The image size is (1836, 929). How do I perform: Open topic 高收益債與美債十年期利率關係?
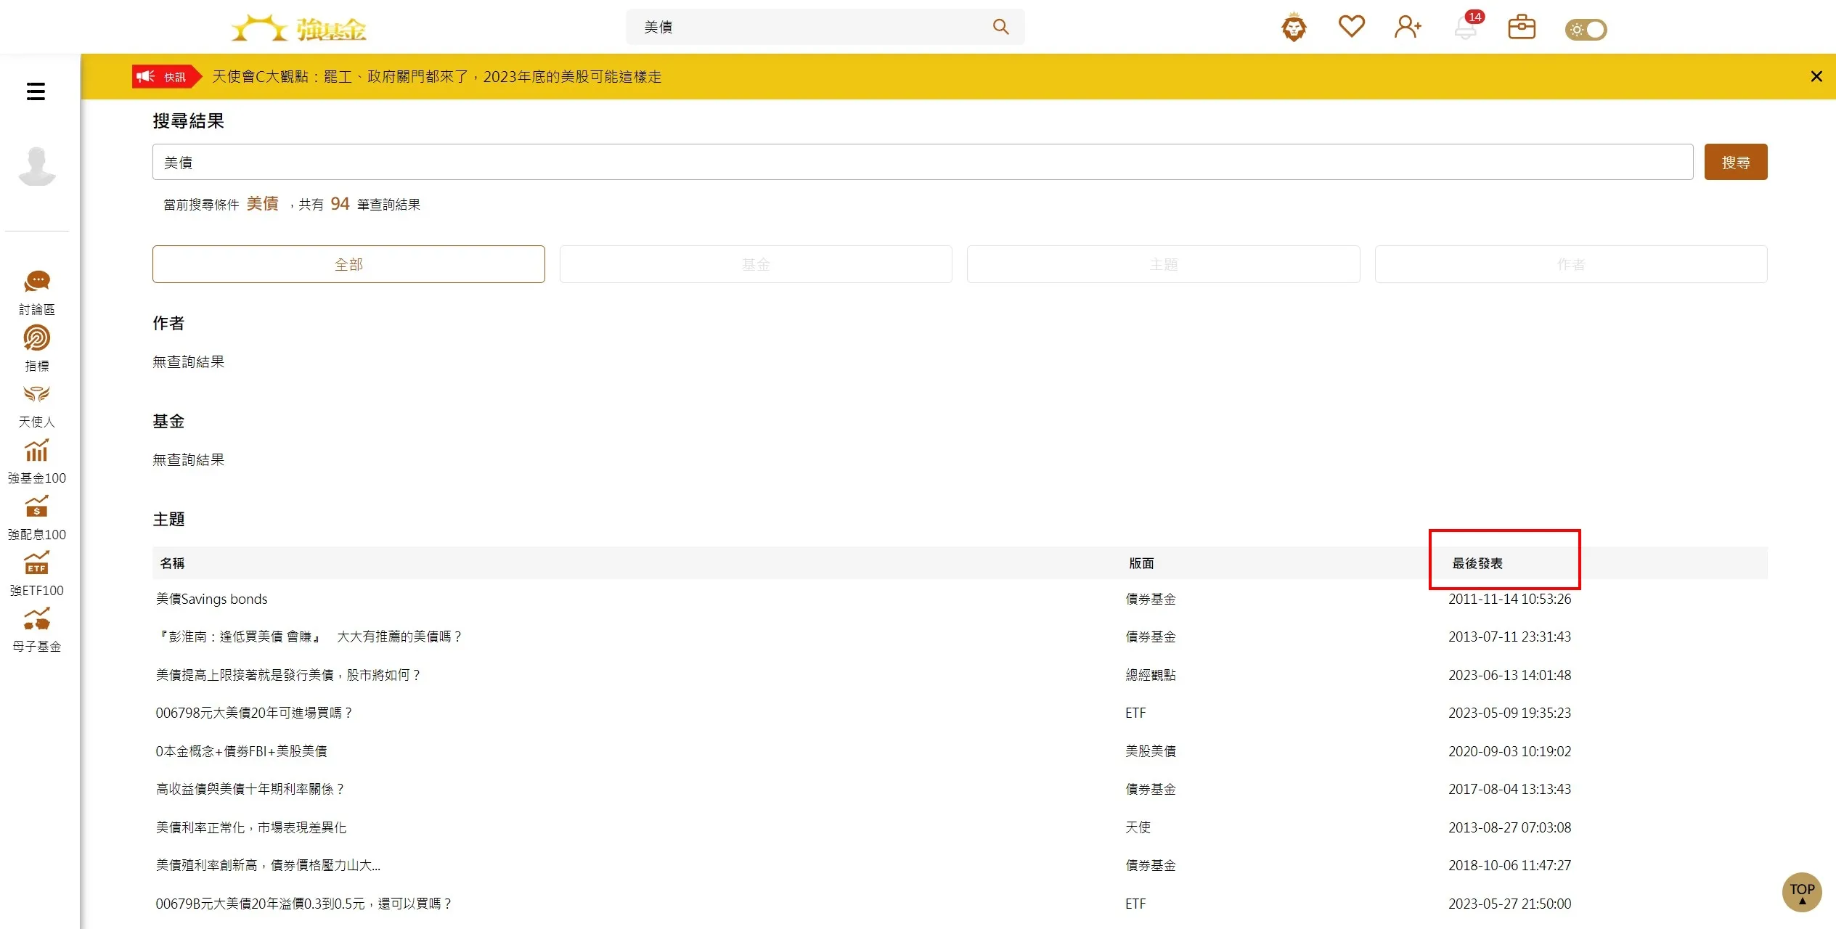point(250,789)
